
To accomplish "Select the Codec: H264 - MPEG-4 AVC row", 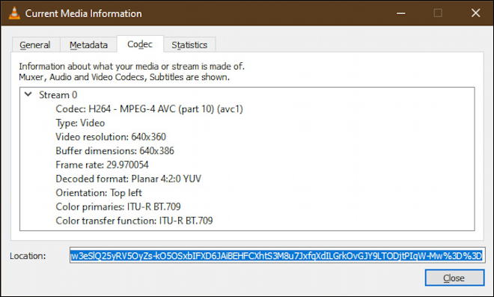I will [150, 109].
